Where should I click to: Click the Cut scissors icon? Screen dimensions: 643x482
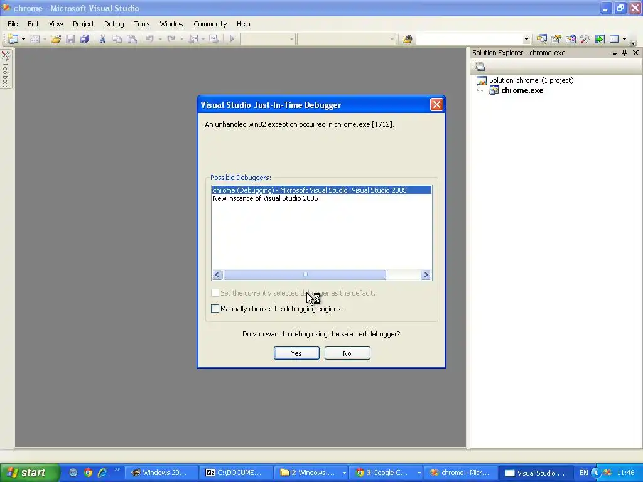102,39
